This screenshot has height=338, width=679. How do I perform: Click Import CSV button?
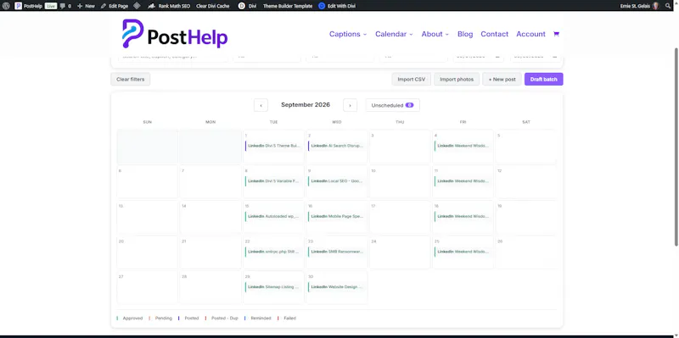(412, 79)
